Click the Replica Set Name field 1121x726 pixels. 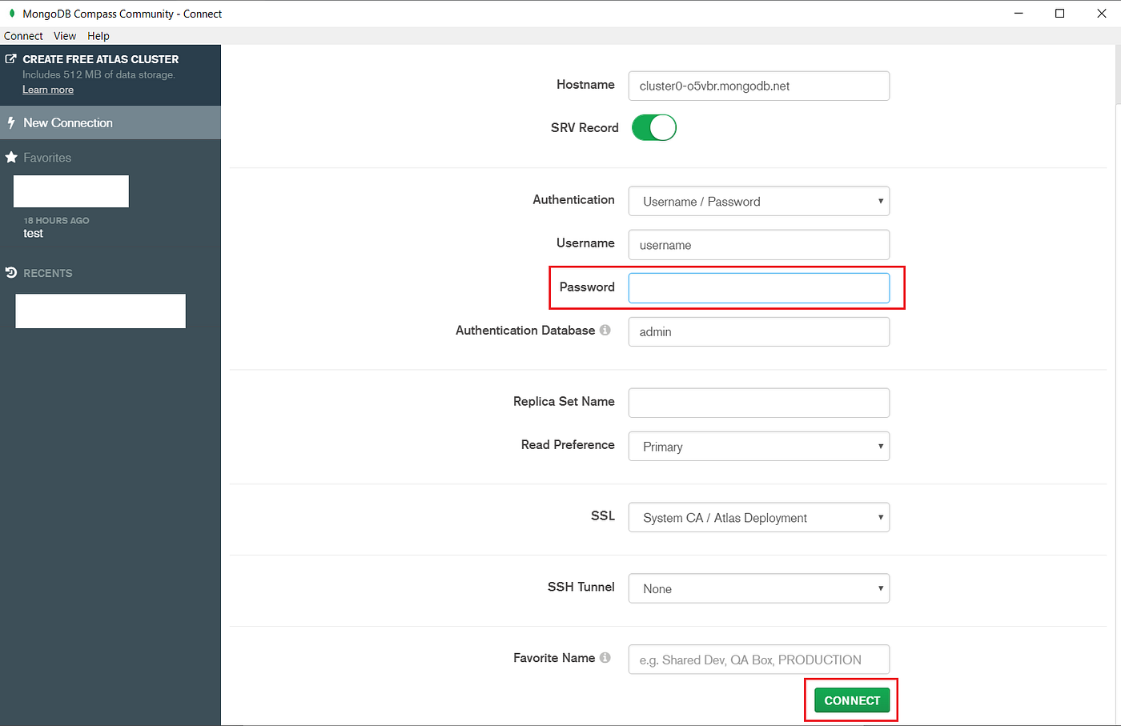point(758,403)
